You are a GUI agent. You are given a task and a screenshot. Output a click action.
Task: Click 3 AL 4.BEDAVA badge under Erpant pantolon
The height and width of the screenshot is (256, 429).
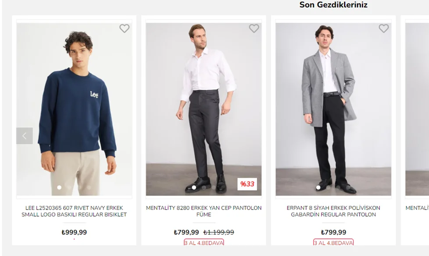point(333,242)
